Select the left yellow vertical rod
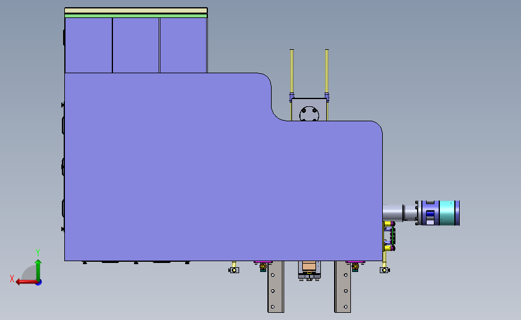This screenshot has width=521, height=320. 291,71
